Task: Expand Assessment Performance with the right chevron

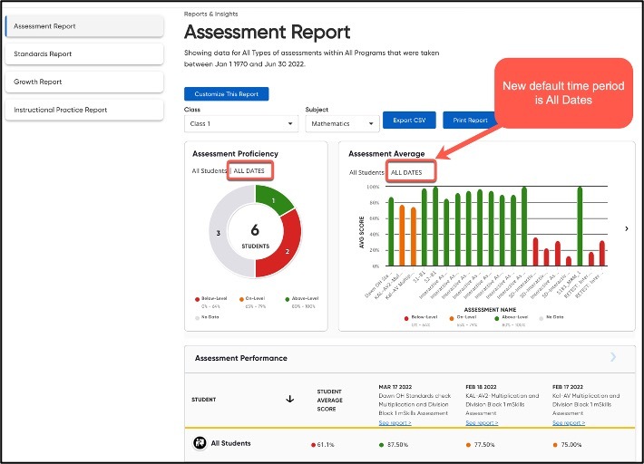Action: (613, 357)
